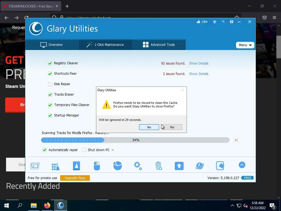
Task: Show Details for Registry Cleaner issues
Action: [x=199, y=63]
